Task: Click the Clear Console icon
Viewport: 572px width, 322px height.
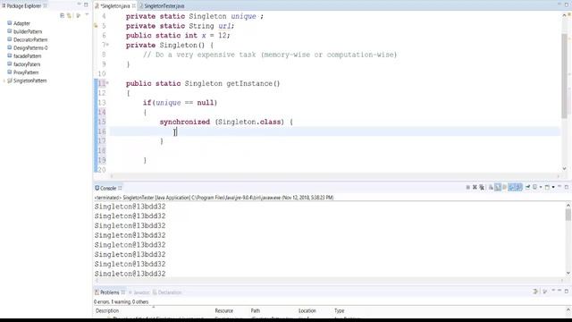Action: click(491, 187)
